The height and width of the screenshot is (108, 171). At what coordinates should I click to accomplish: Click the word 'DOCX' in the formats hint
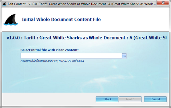[81, 61]
